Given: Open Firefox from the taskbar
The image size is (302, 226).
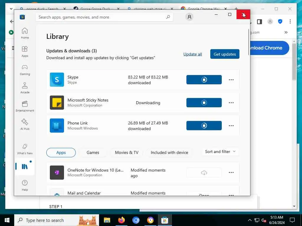Looking at the screenshot, I should tap(121, 220).
